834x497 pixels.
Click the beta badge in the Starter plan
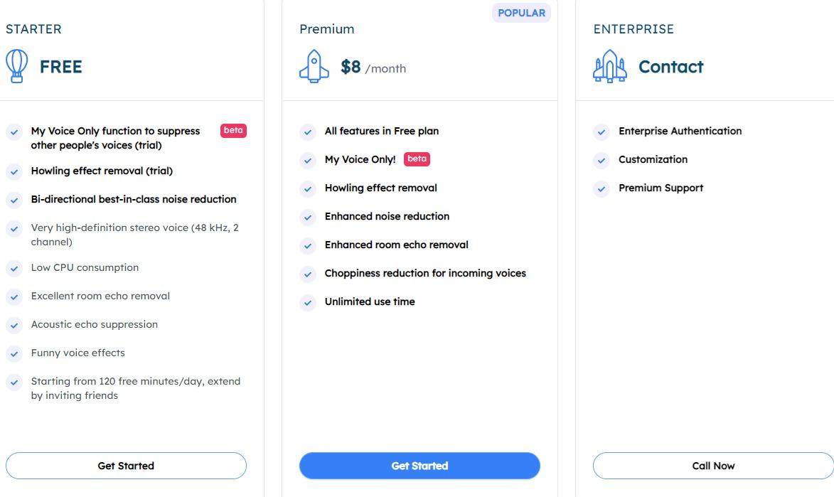(233, 130)
